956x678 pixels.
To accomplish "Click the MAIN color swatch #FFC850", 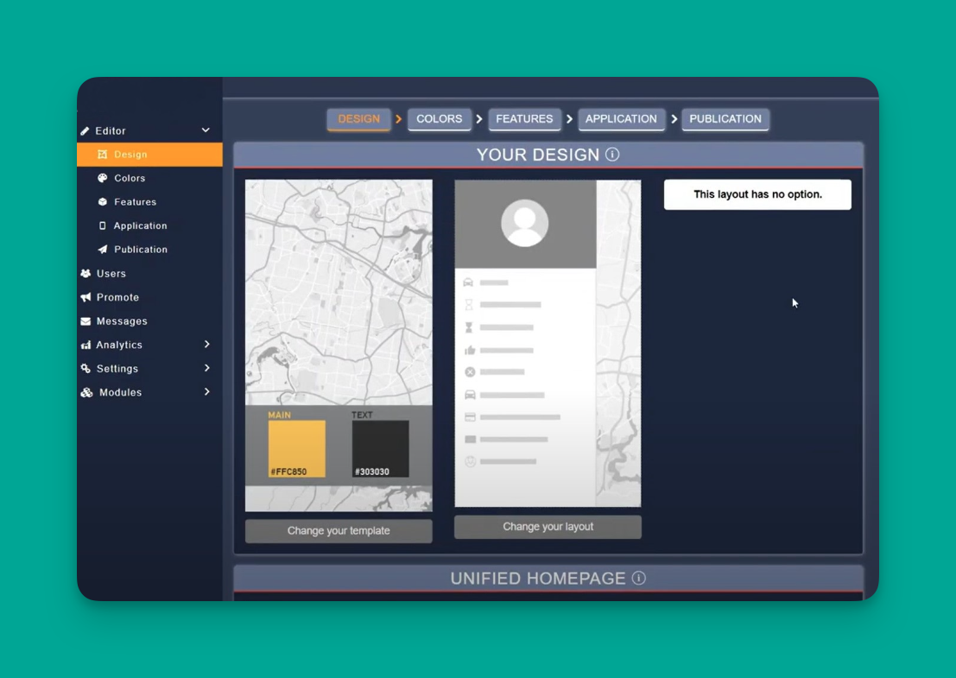I will point(296,449).
